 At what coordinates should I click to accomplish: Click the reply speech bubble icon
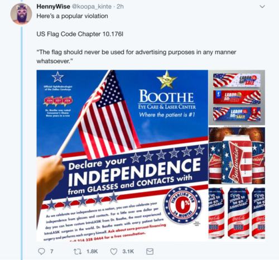pos(41,252)
